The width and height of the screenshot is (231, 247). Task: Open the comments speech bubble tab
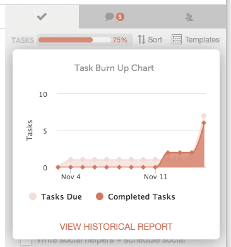110,16
